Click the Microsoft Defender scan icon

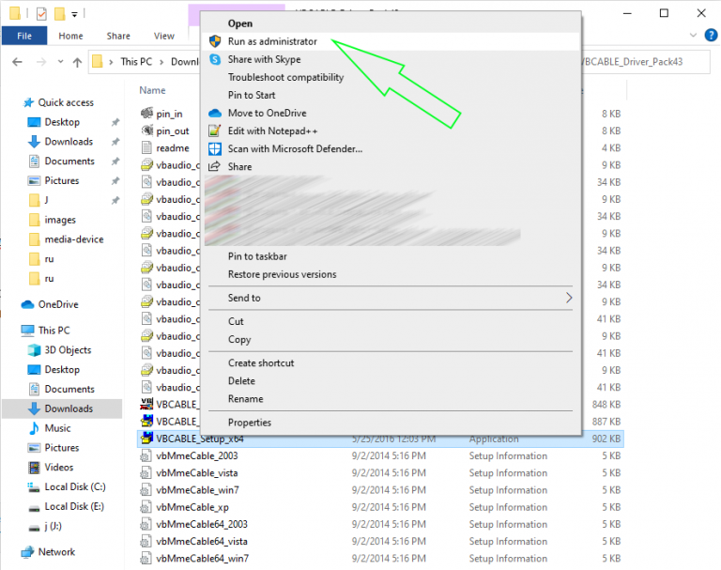tap(214, 148)
